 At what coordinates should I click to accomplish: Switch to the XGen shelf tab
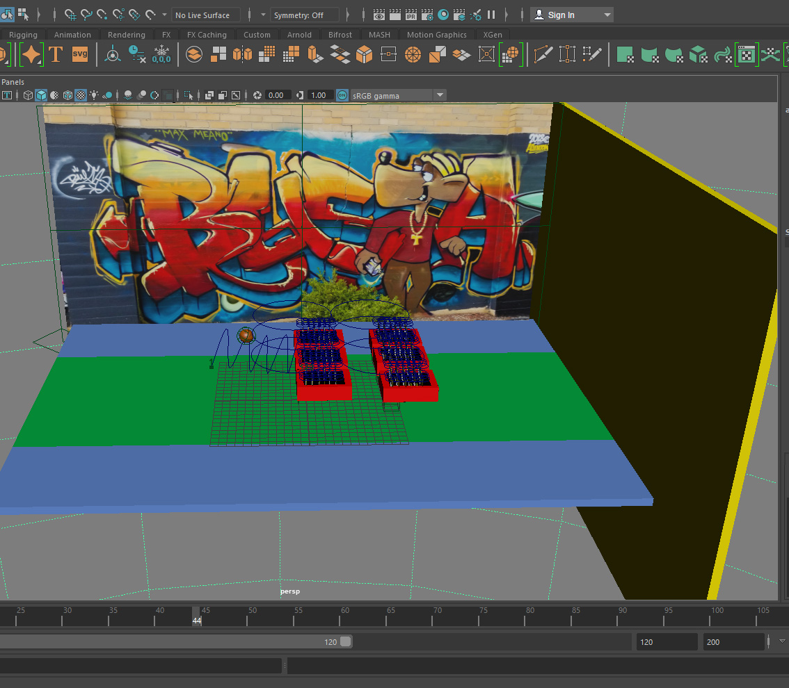(493, 35)
